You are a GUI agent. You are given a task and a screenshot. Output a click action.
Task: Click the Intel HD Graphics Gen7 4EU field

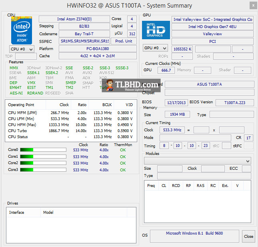tap(212, 27)
